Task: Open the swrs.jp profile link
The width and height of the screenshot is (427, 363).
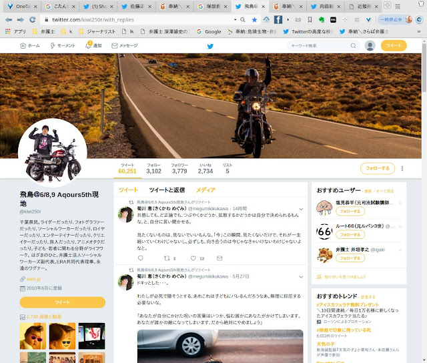Action: 33,279
